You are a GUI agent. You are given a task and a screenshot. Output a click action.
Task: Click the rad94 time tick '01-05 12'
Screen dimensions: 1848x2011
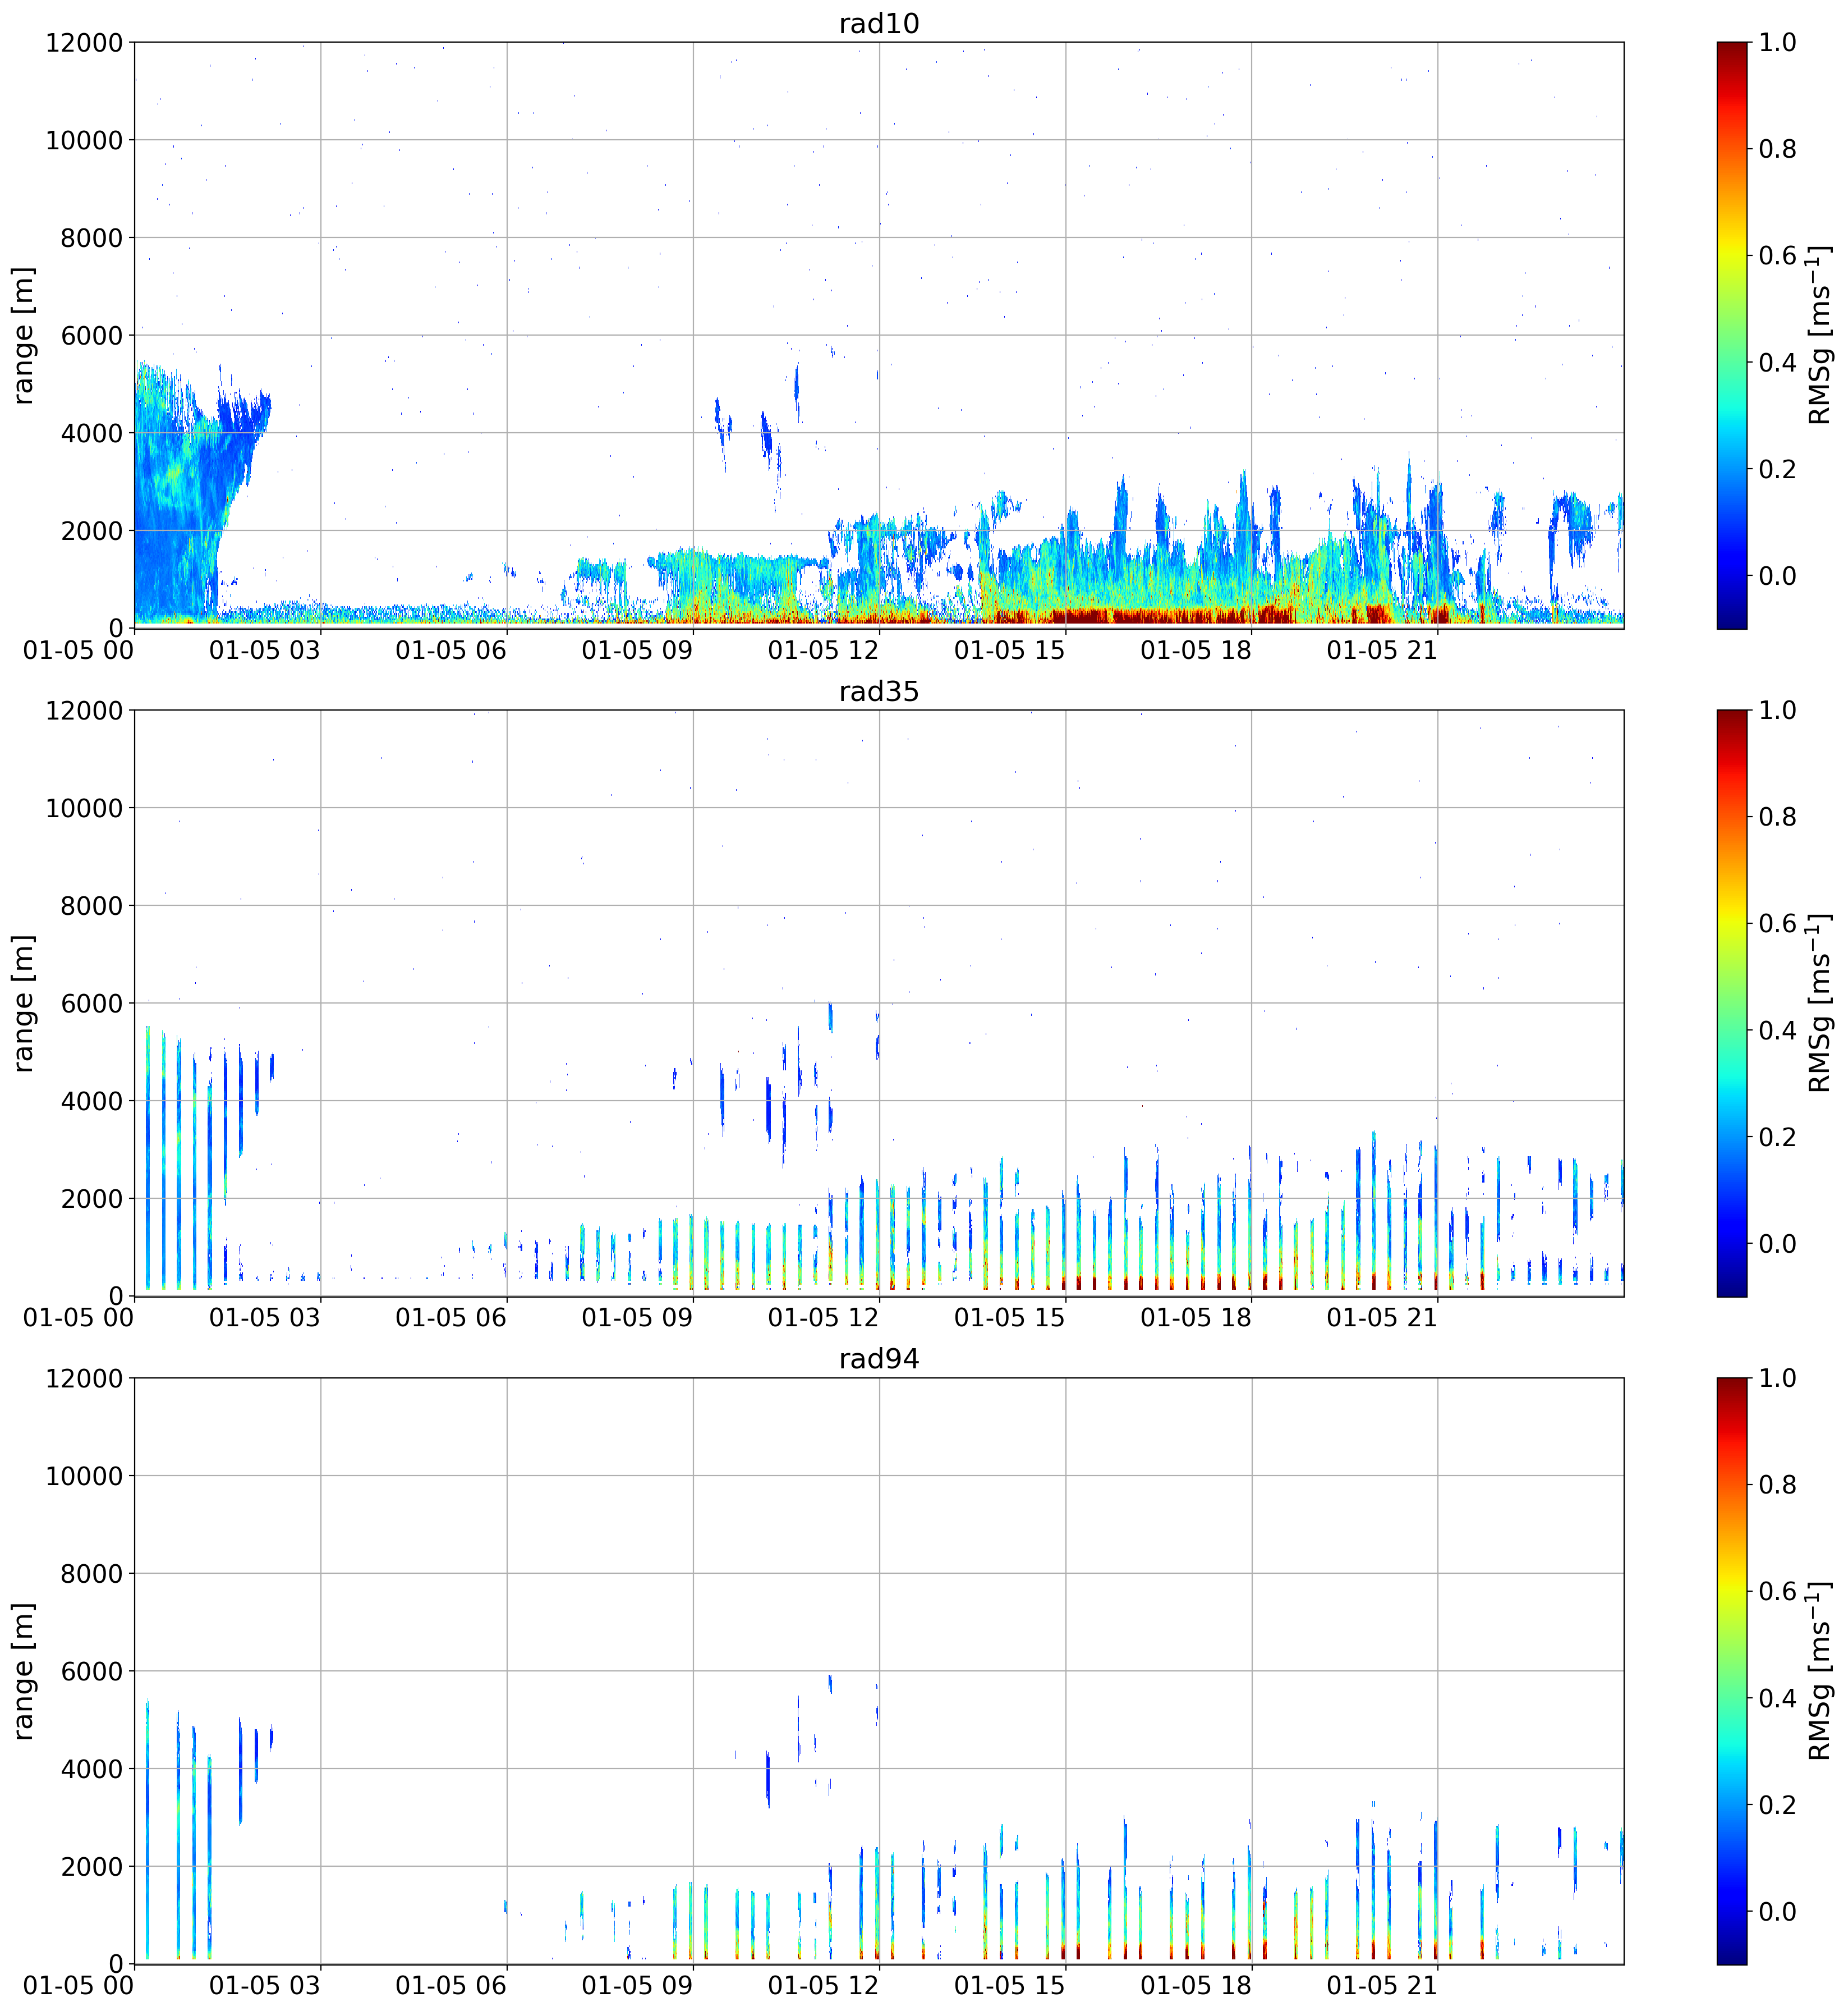click(823, 1986)
